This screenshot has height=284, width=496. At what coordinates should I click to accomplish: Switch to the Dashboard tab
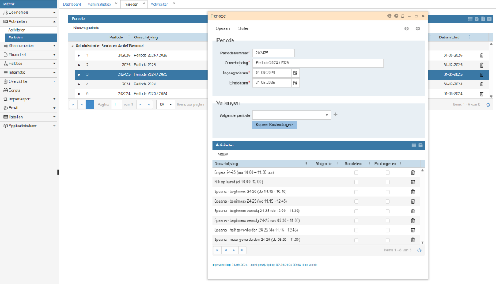click(x=72, y=4)
